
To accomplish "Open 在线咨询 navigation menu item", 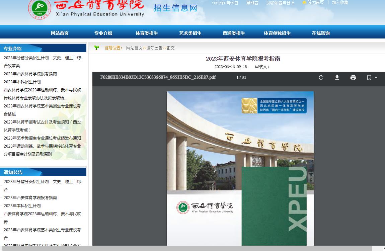I will click(x=321, y=33).
